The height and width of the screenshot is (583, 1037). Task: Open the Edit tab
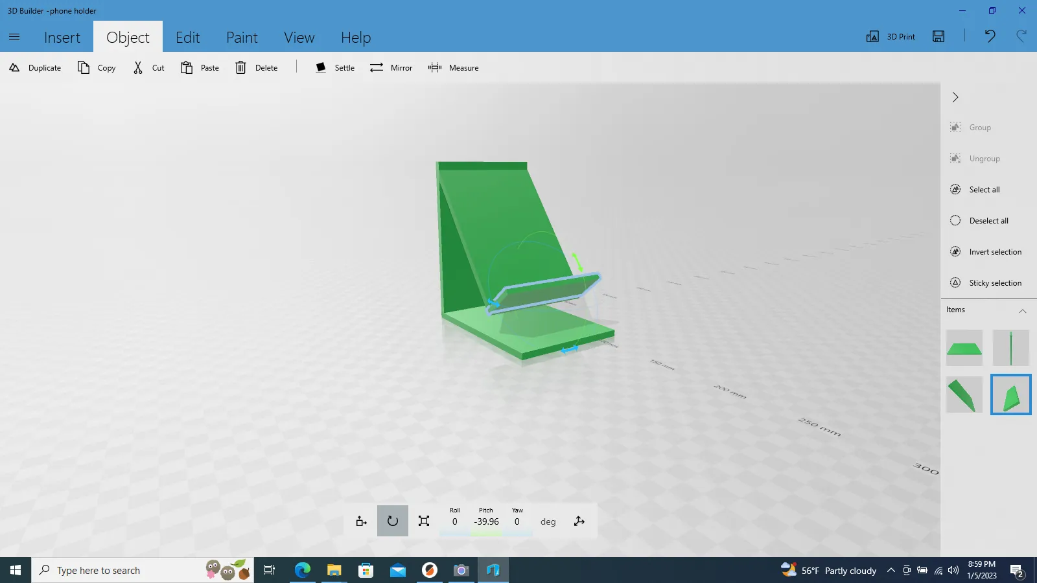point(188,38)
